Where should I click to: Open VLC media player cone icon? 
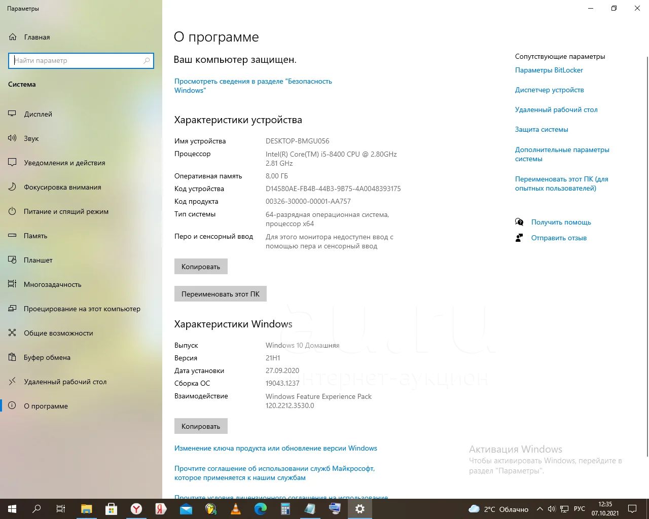(x=236, y=509)
